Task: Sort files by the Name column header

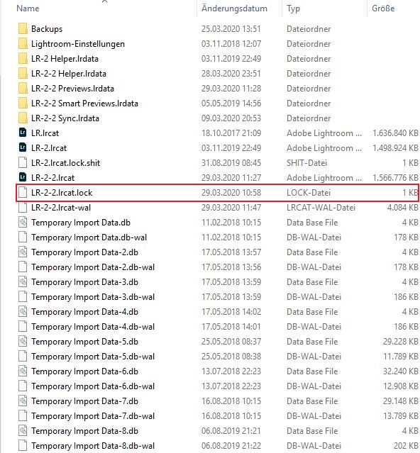Action: (28, 8)
